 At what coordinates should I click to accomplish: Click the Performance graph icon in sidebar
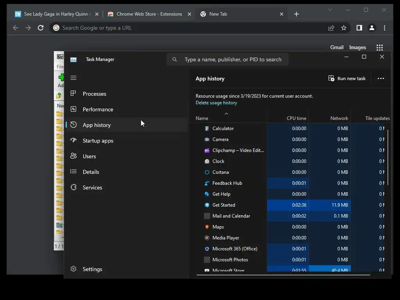pos(73,109)
